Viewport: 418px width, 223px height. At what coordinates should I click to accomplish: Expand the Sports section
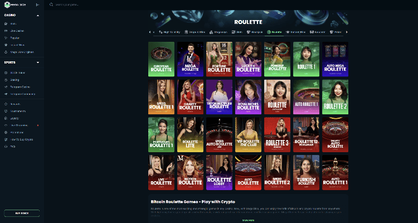tap(38, 62)
